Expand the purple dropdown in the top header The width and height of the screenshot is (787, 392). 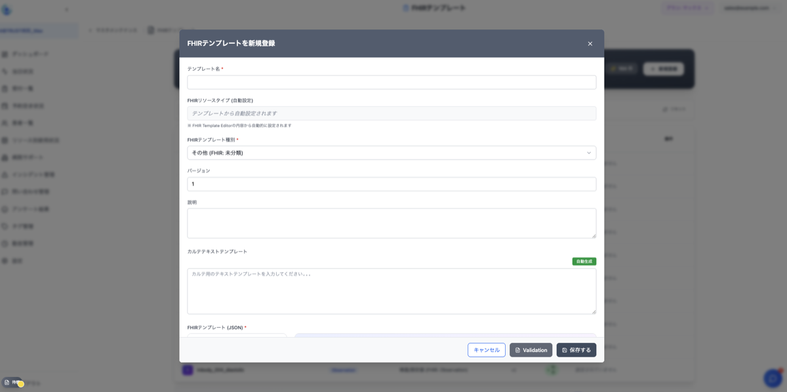pos(687,8)
